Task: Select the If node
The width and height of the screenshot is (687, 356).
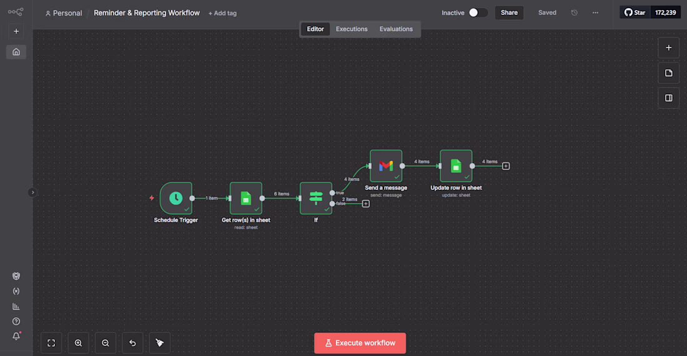Action: (x=316, y=199)
